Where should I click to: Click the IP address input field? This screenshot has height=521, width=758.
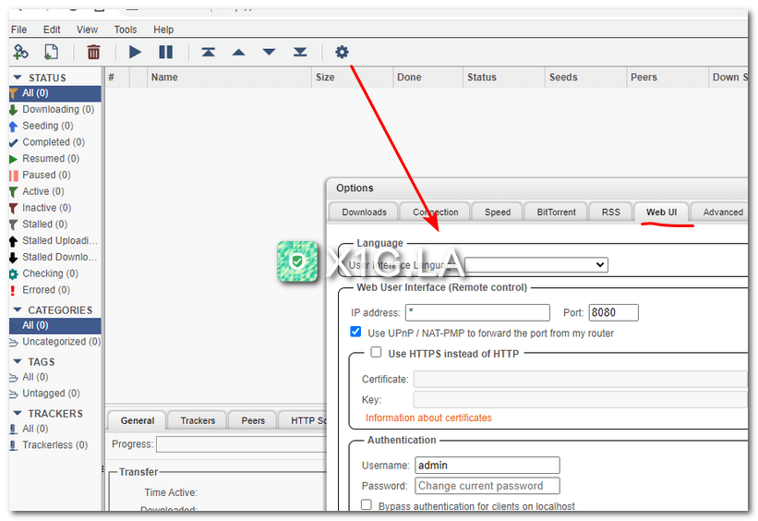477,312
